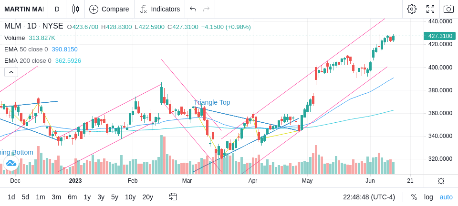Take a chart snapshot with camera icon
Viewport: 458px width, 206px height.
tap(448, 9)
